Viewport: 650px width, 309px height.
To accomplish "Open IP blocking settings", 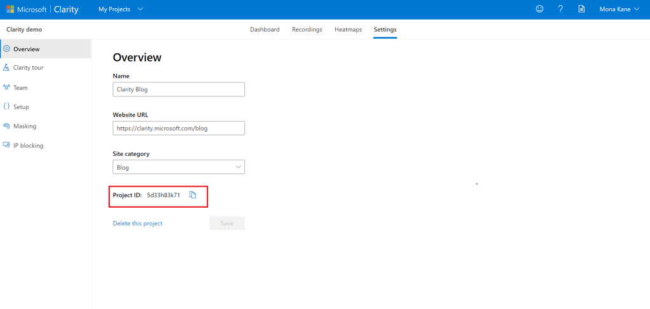I will pos(46,146).
